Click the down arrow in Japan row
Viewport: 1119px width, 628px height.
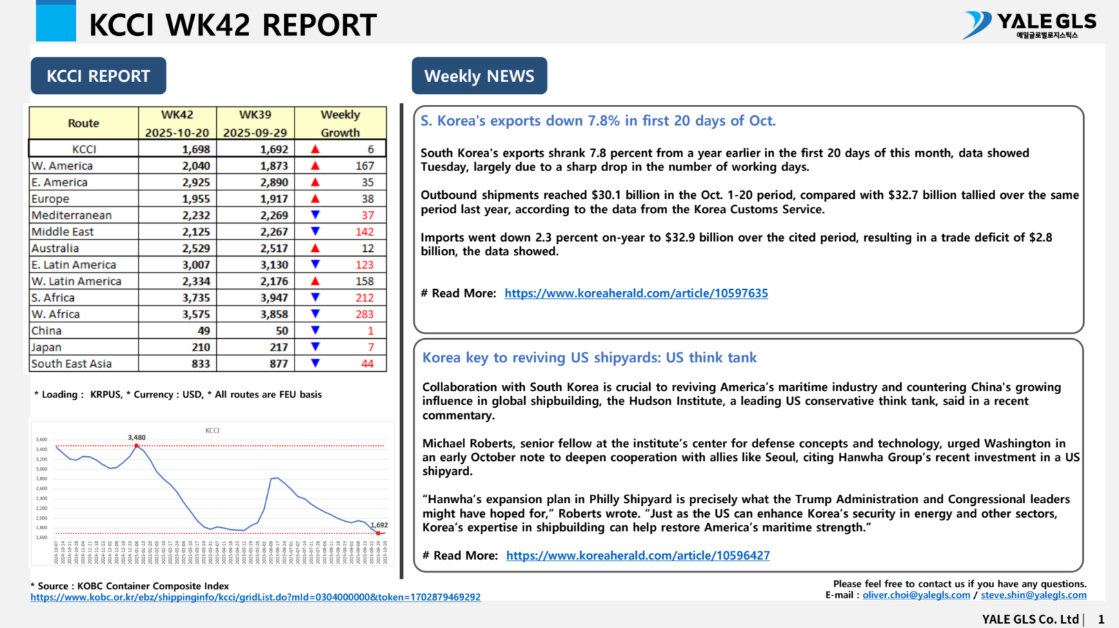[x=315, y=347]
